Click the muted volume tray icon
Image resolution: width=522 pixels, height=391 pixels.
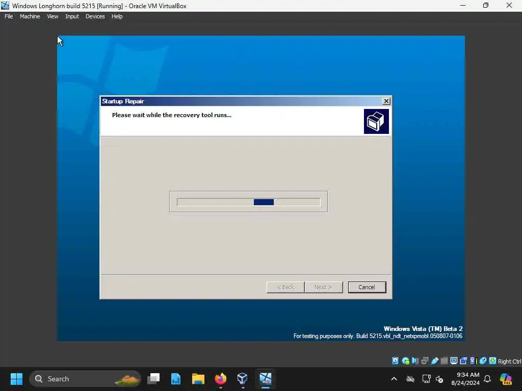[x=439, y=379]
